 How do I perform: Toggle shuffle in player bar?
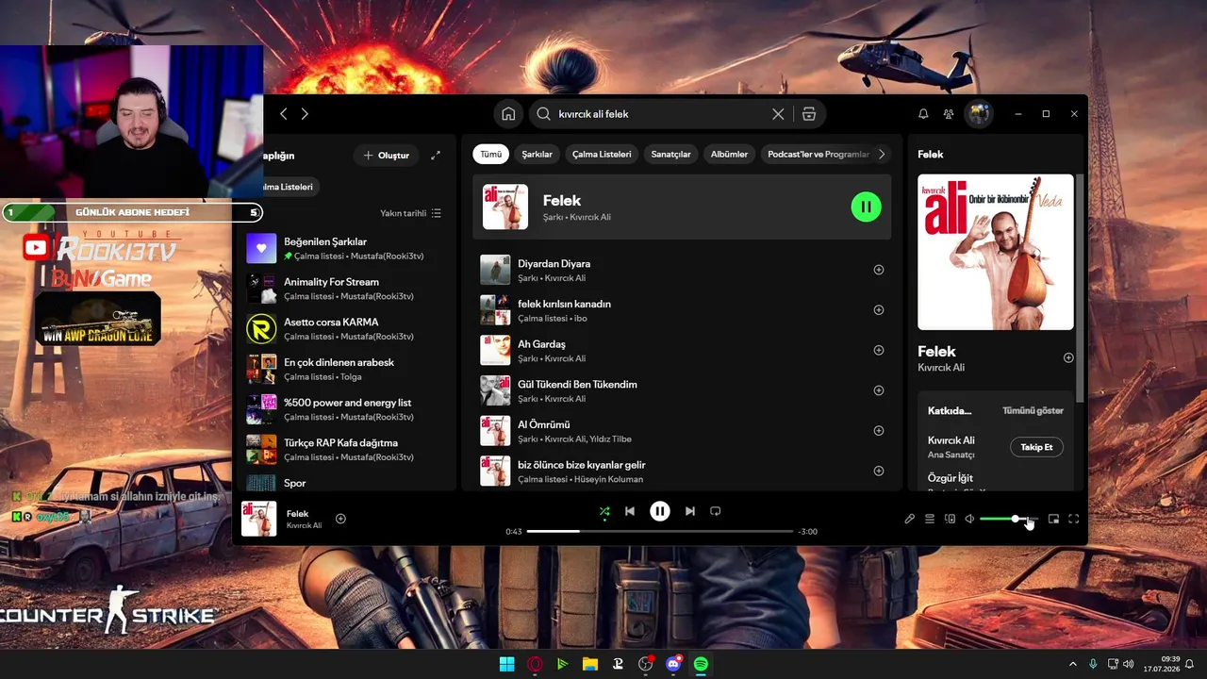click(x=604, y=511)
